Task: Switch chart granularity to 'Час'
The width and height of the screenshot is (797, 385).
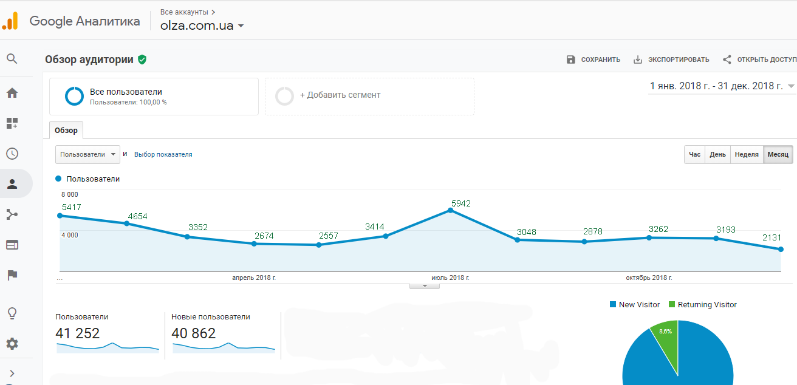Action: point(695,154)
